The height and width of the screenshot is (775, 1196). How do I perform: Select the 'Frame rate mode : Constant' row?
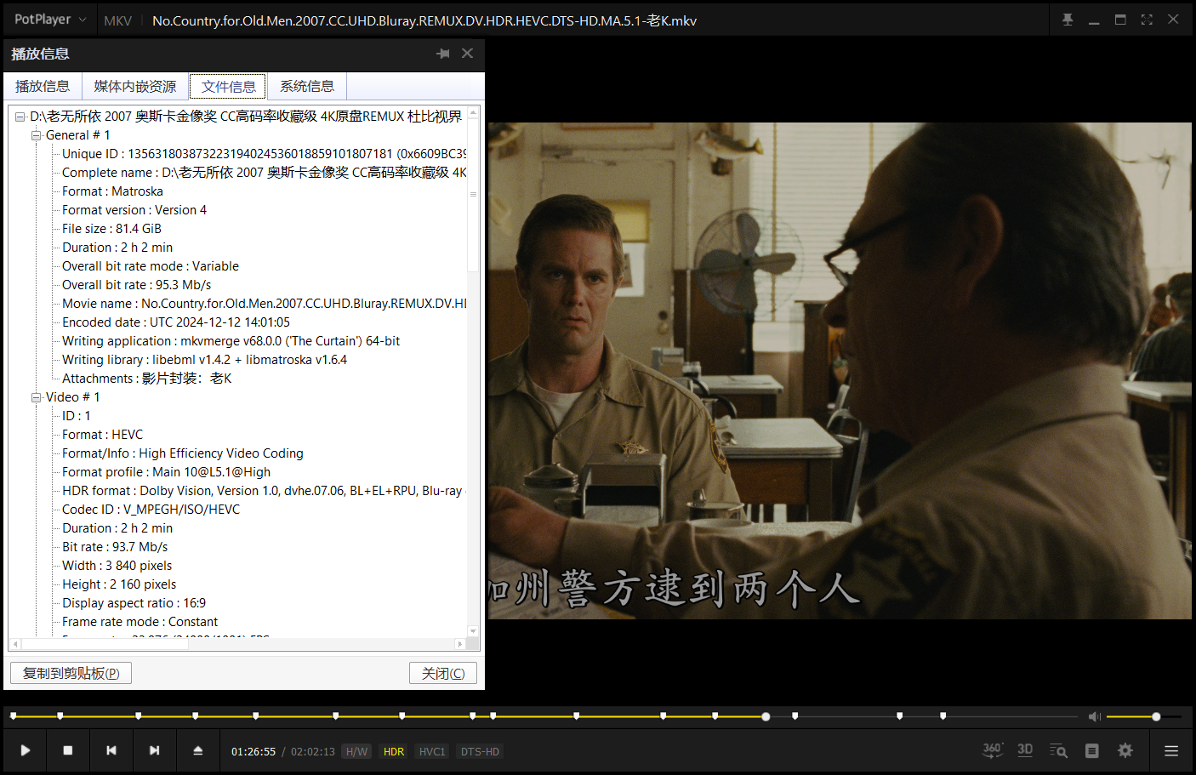click(140, 622)
